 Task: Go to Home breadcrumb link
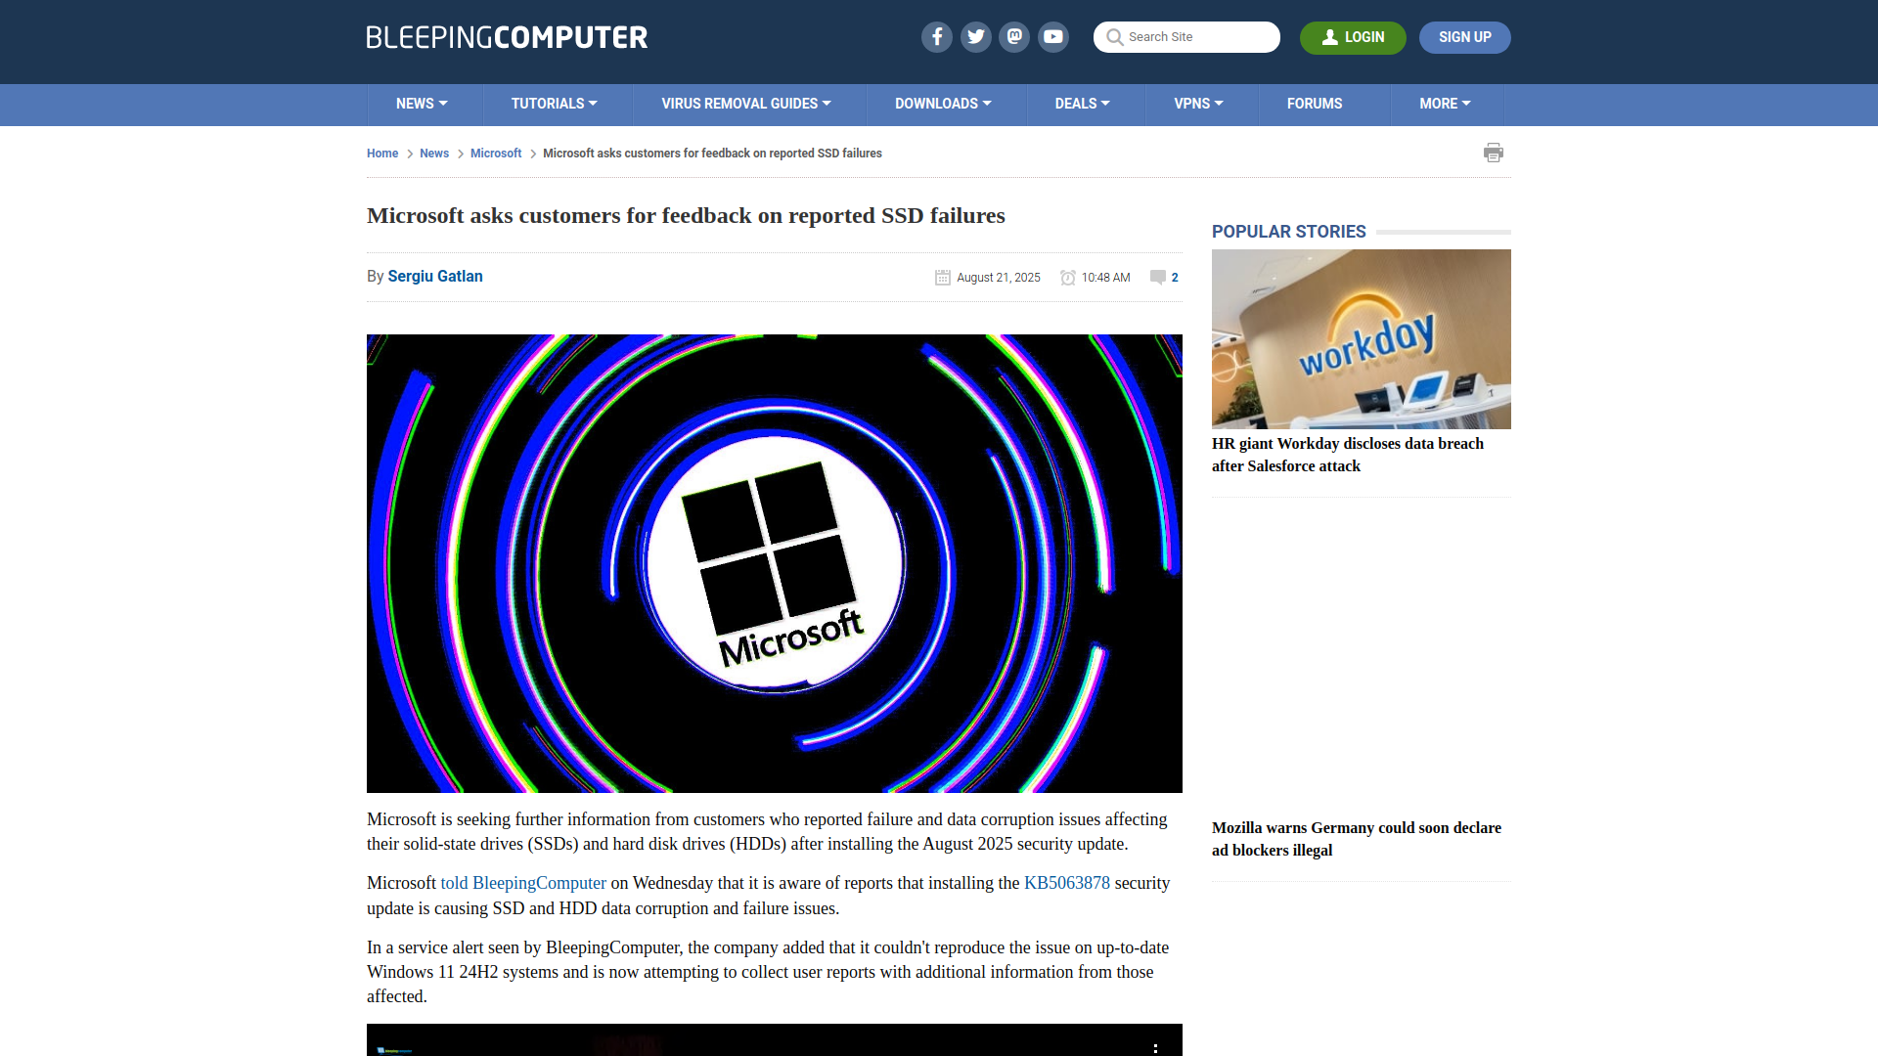point(382,154)
